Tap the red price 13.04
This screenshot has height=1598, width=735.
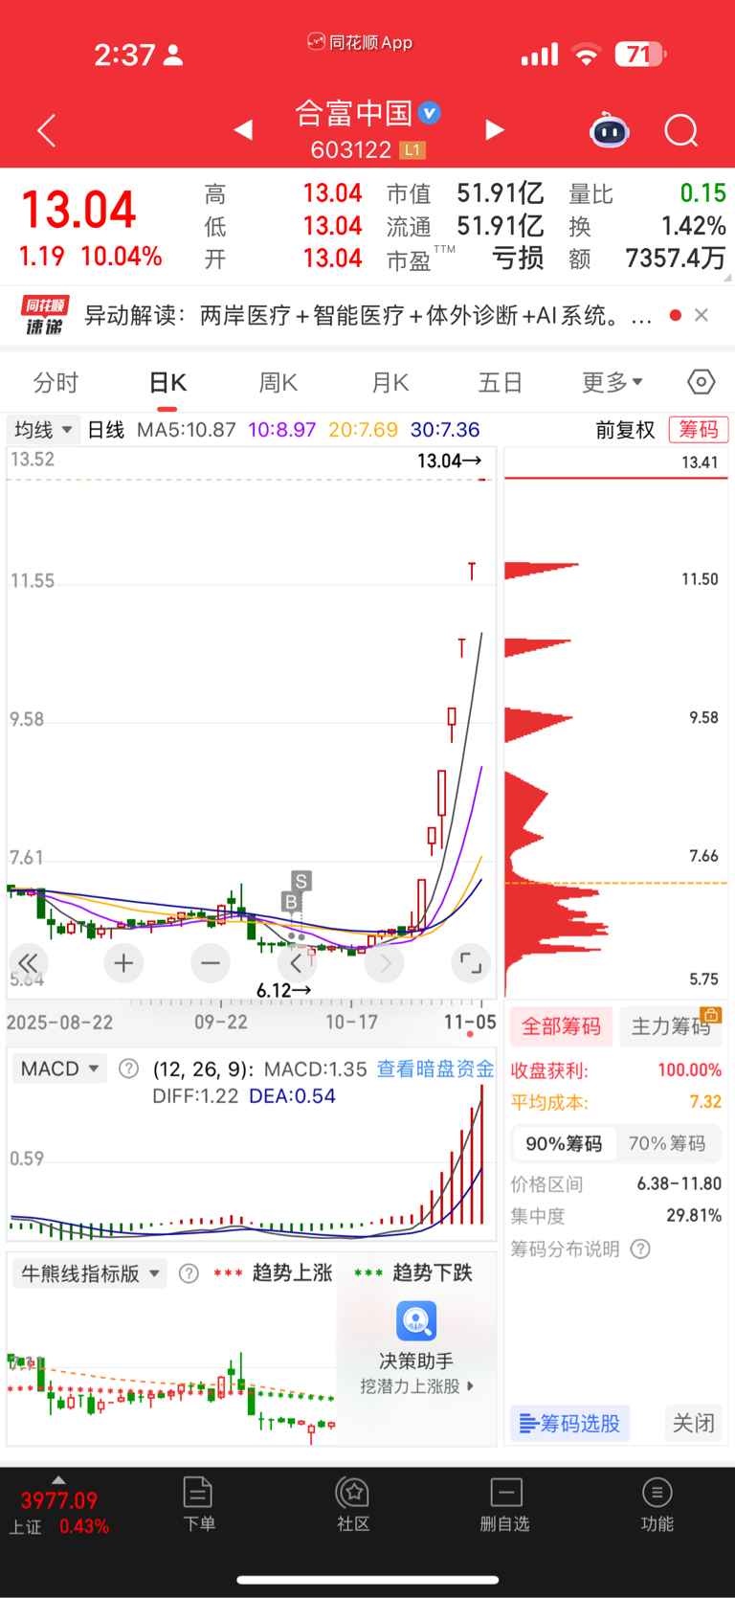click(78, 211)
